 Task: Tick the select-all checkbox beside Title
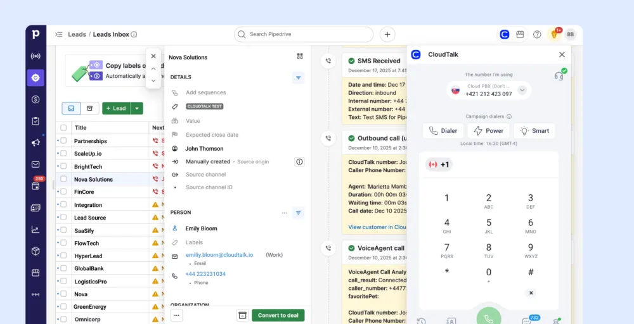[63, 127]
